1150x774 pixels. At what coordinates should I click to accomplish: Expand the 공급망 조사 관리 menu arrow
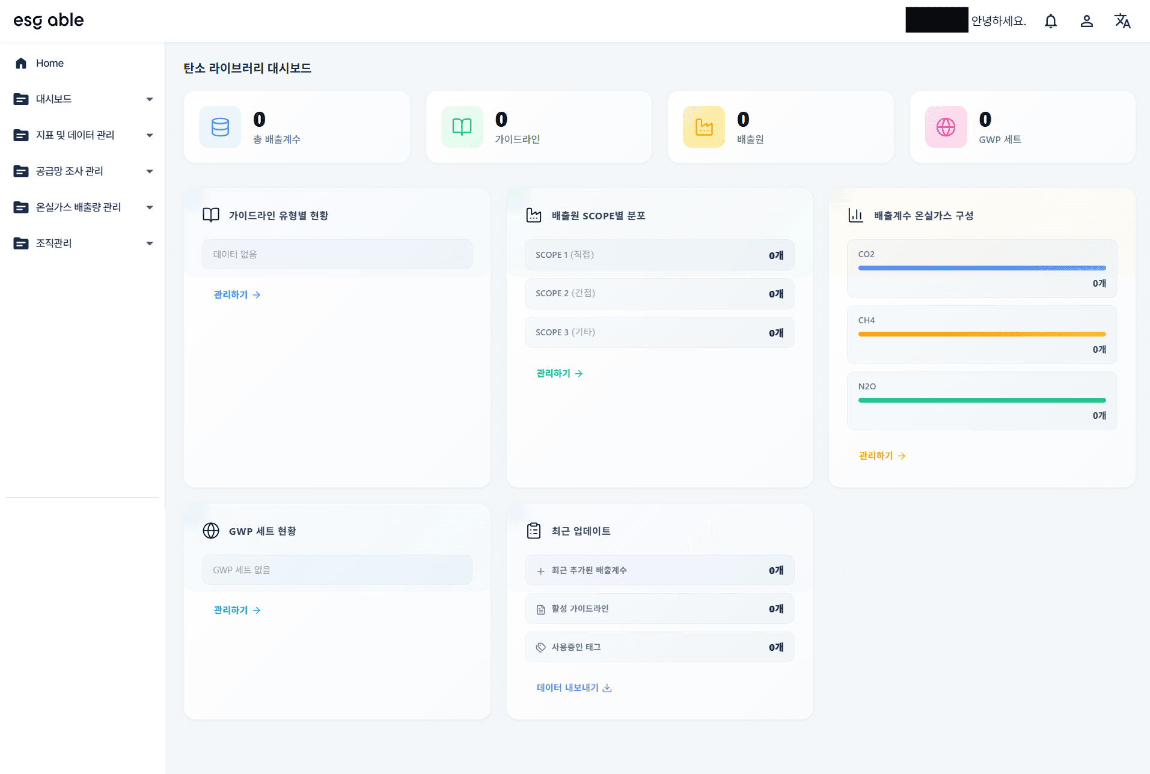pyautogui.click(x=150, y=171)
